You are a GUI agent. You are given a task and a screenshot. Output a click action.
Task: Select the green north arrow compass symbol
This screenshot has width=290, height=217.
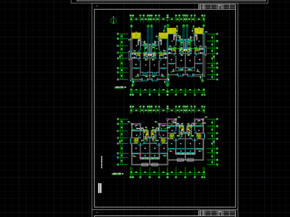[x=114, y=20]
